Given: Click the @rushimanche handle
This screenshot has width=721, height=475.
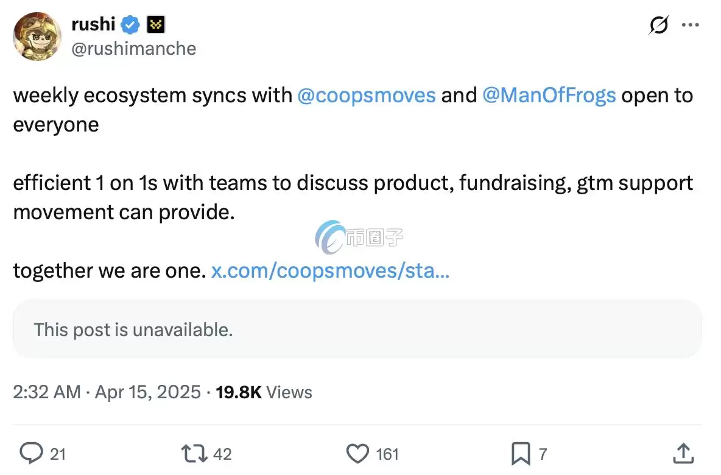Looking at the screenshot, I should (134, 49).
